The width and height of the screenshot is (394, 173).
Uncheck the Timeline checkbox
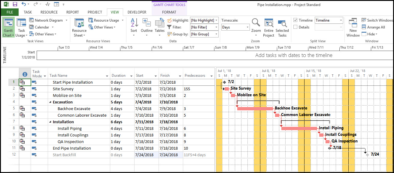point(295,20)
